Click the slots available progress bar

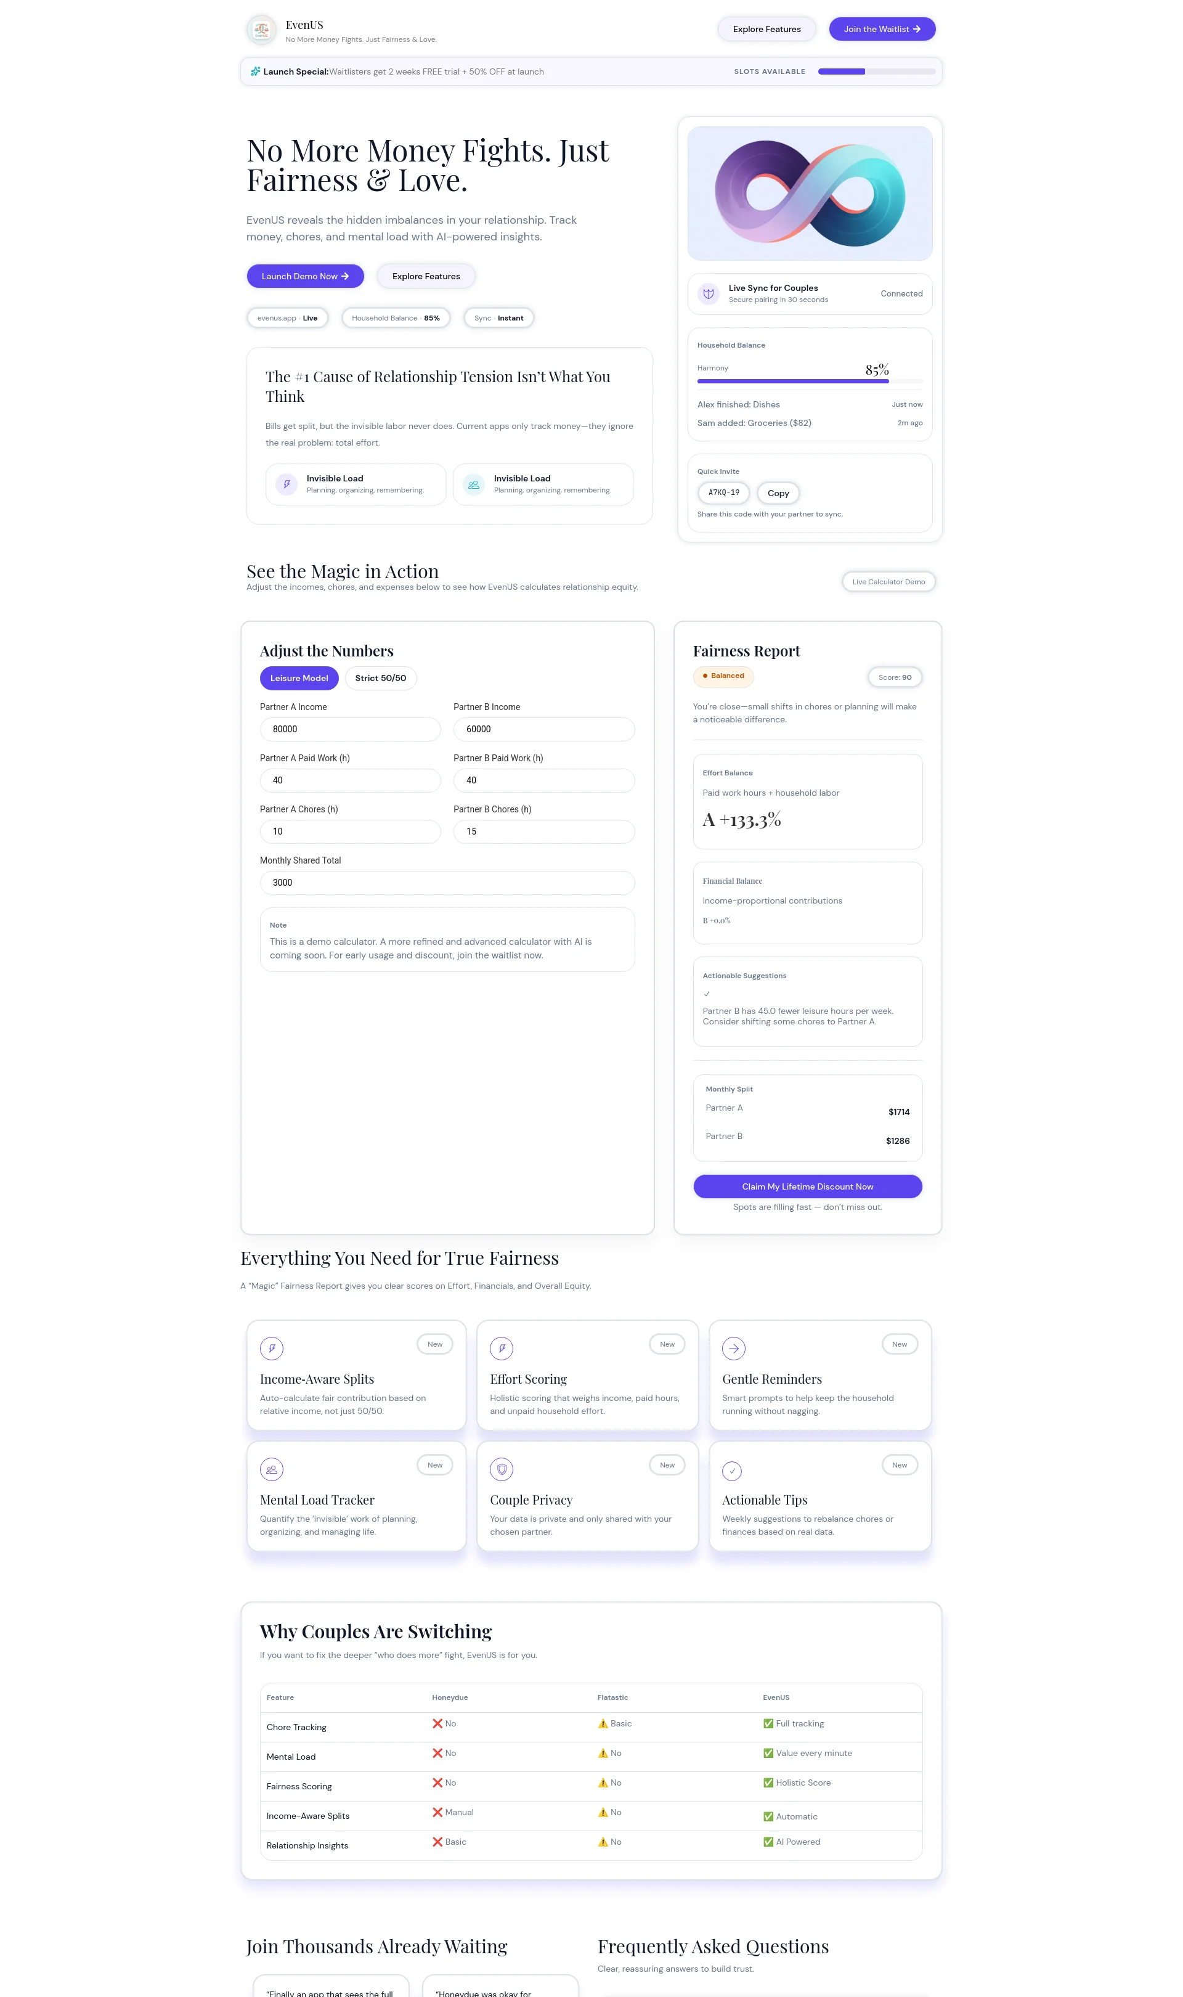876,71
